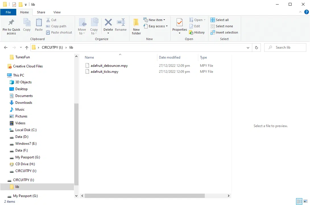Switch to Large icons view
This screenshot has height=205, width=310.
[305, 201]
